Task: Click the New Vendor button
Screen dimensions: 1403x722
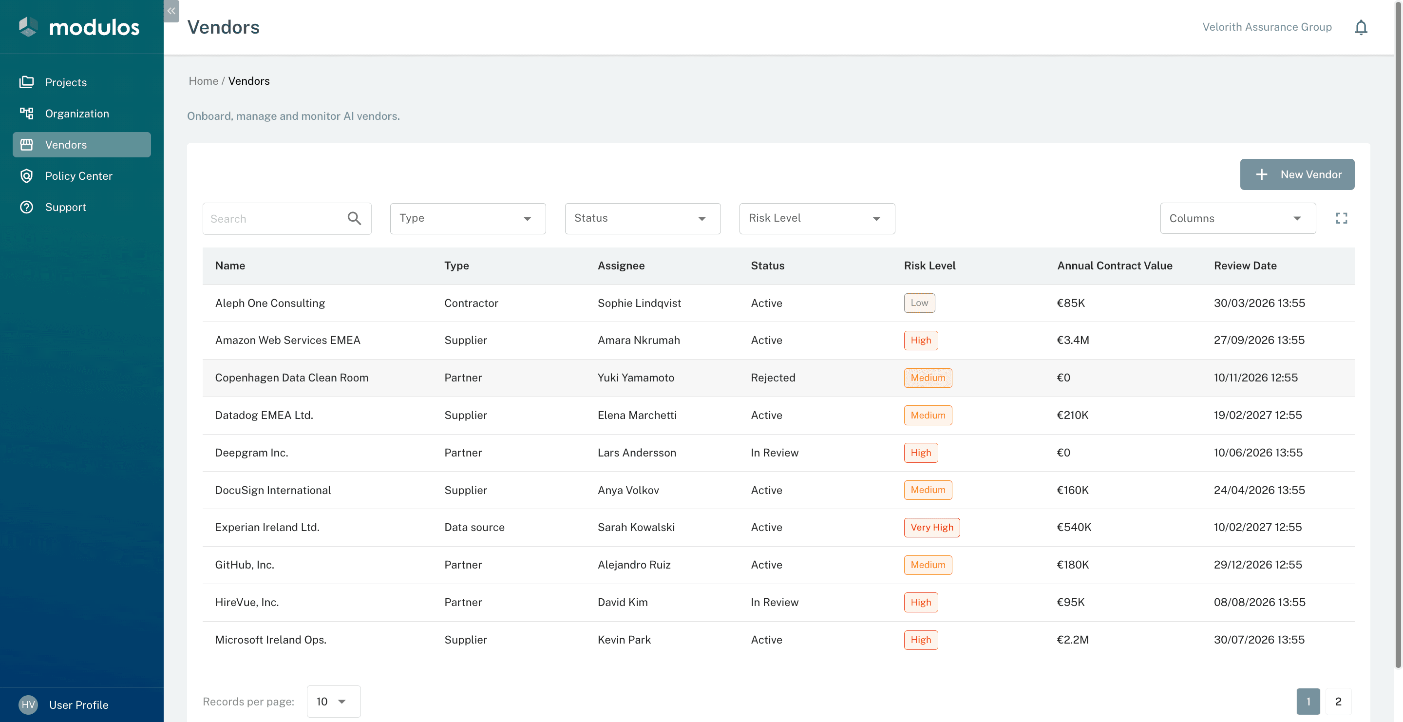Action: [x=1297, y=174]
